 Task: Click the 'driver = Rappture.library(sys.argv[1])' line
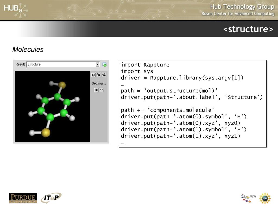182,78
